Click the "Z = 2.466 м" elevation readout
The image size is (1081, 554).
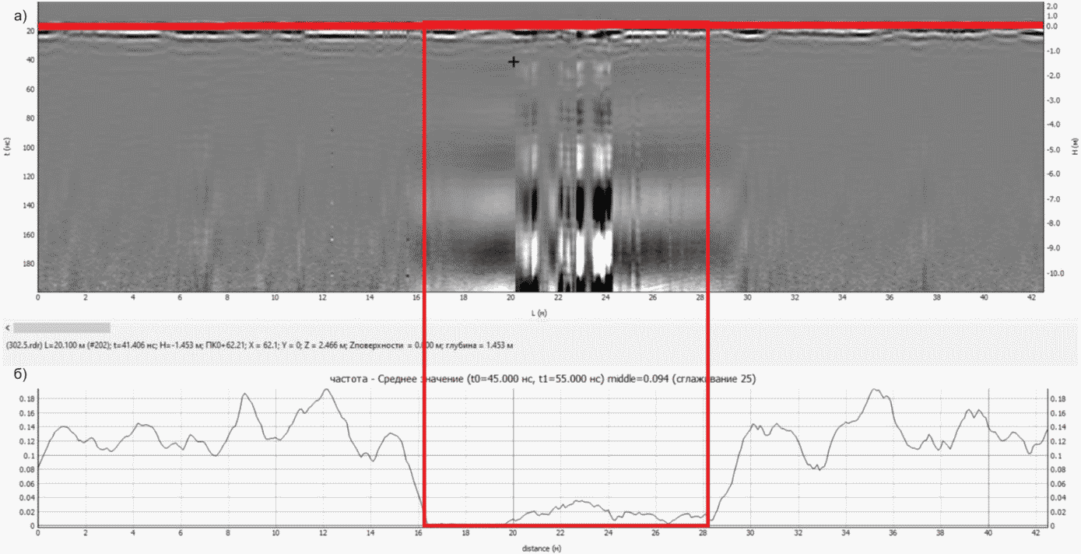pos(325,345)
